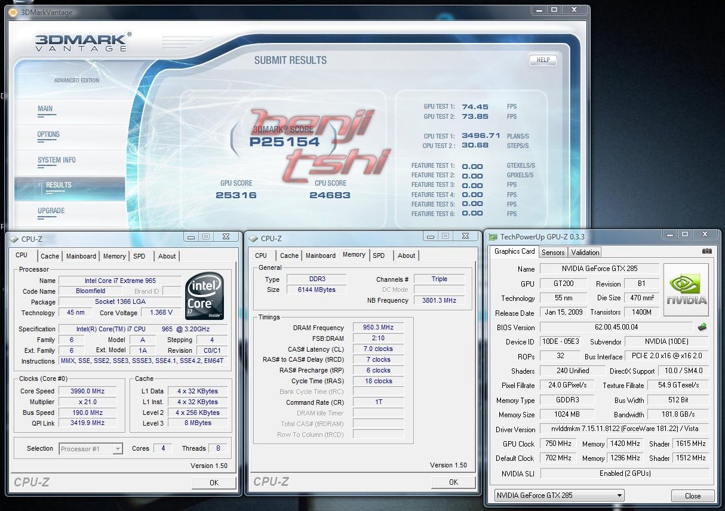
Task: Click the GPU-Z screenshot camera icon
Action: [x=706, y=251]
